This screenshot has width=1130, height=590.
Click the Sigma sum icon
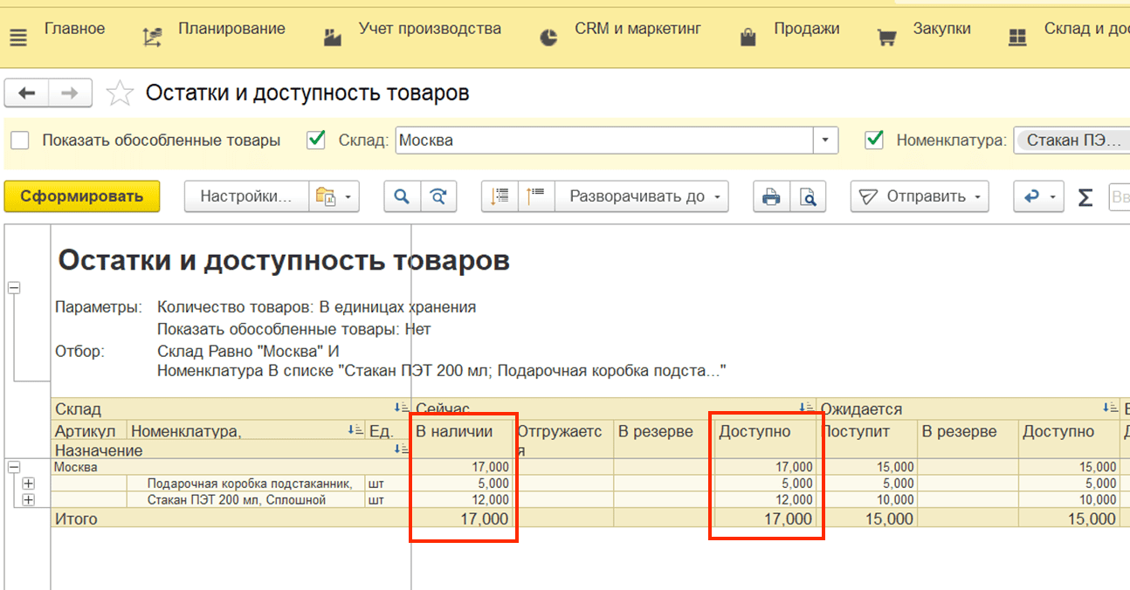1085,197
